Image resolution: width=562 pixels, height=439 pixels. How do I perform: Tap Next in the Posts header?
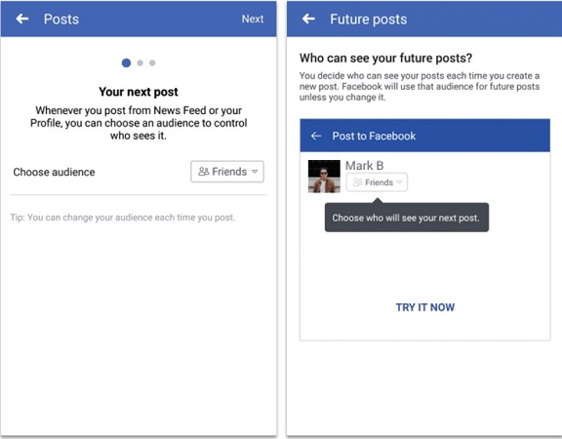pyautogui.click(x=253, y=19)
